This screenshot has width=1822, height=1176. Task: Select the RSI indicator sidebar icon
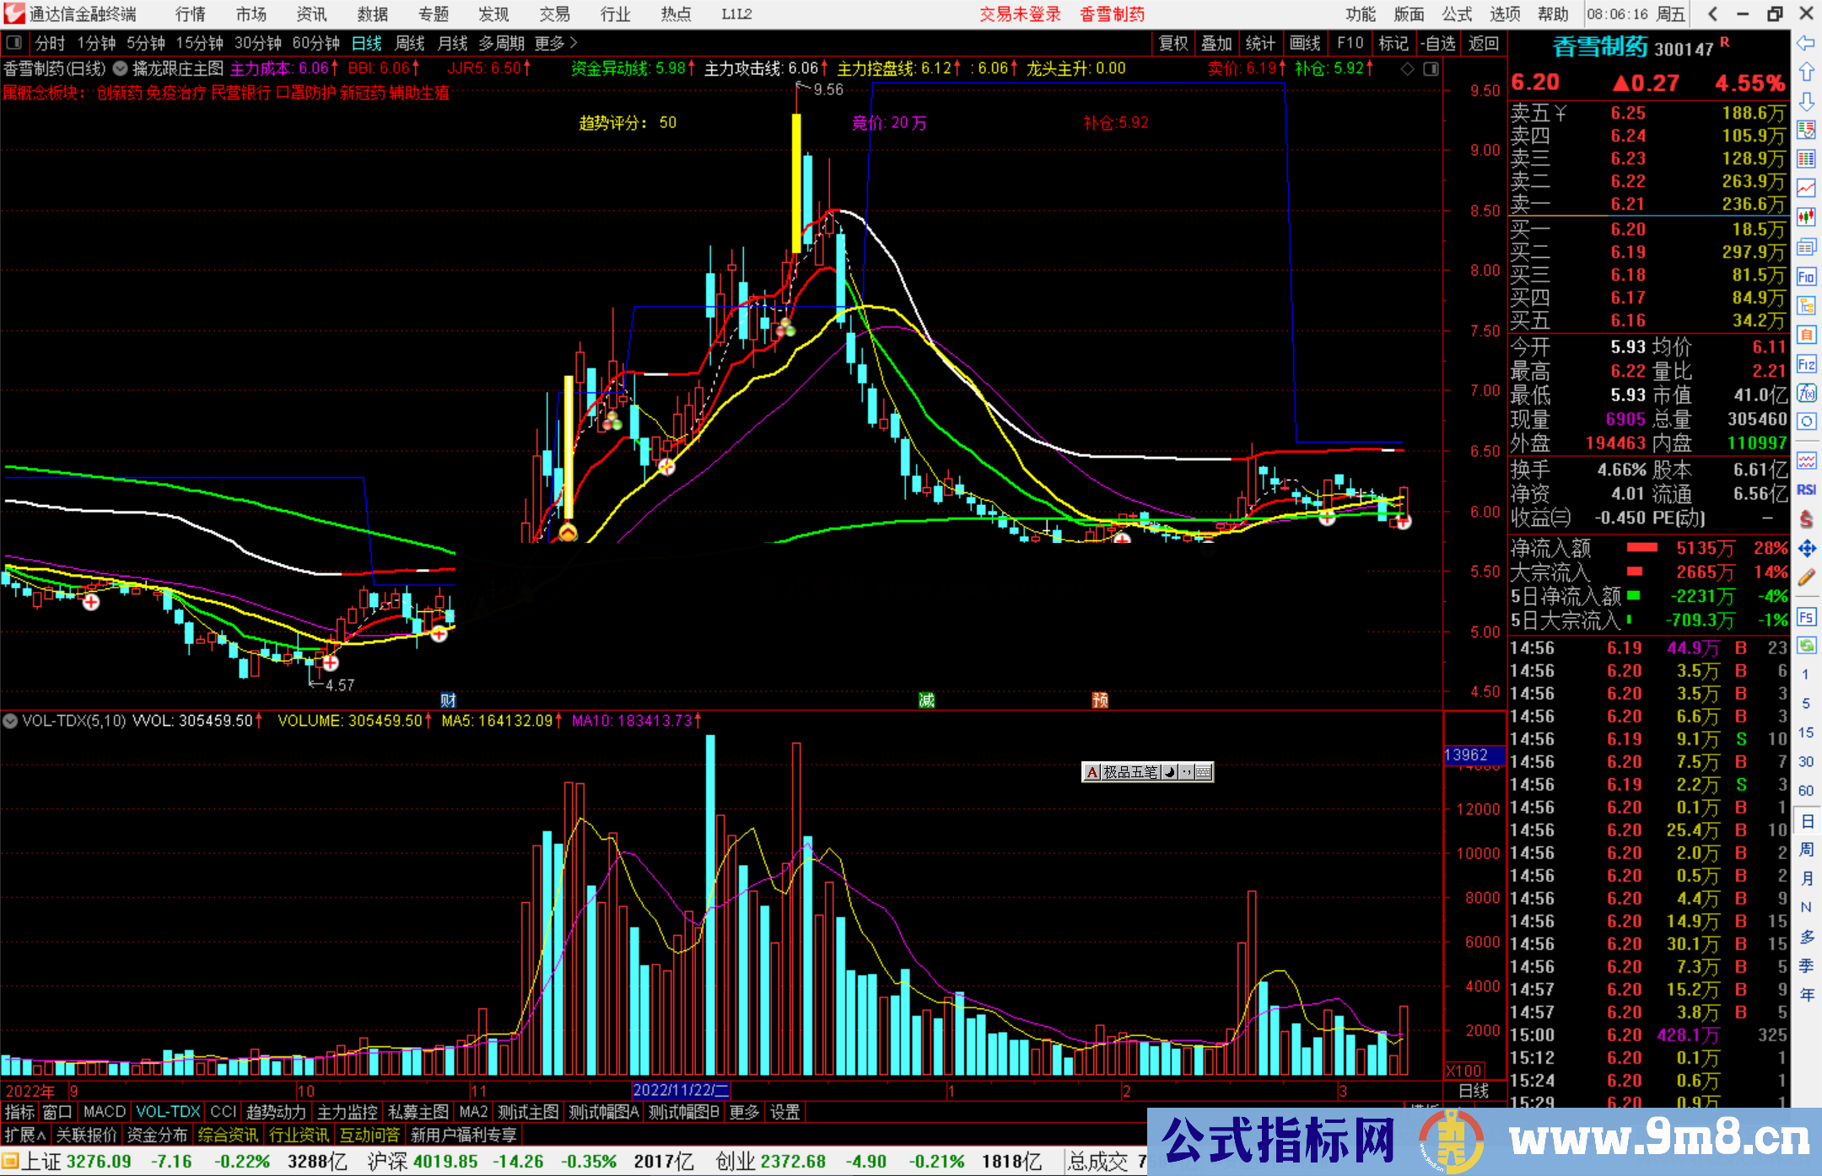tap(1806, 490)
